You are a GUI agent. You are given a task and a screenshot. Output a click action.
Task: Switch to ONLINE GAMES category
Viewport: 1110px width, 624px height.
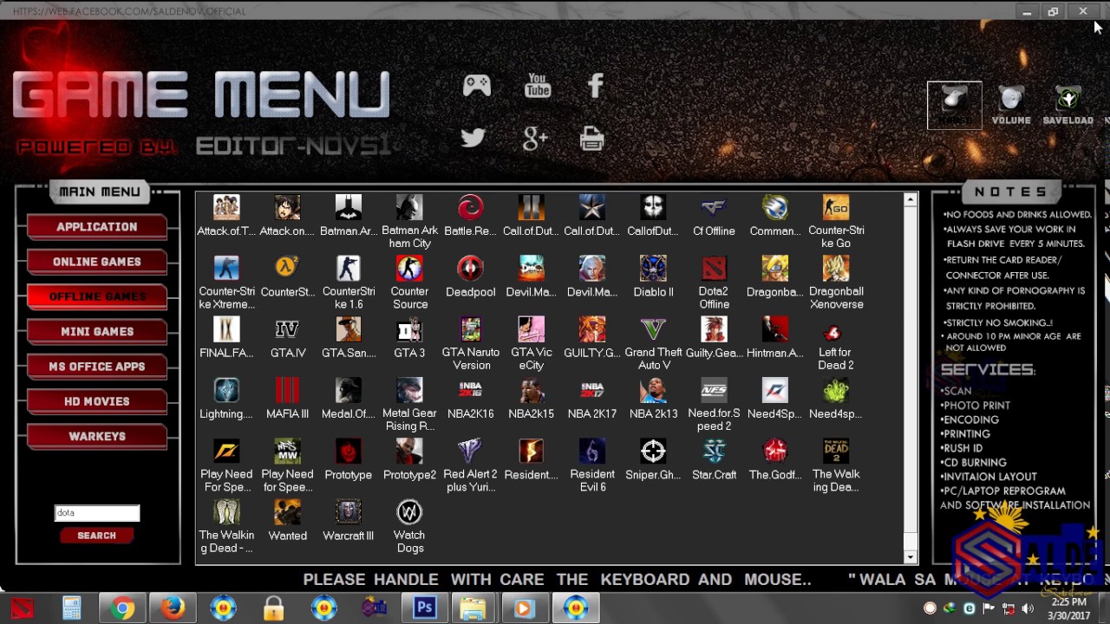(97, 262)
